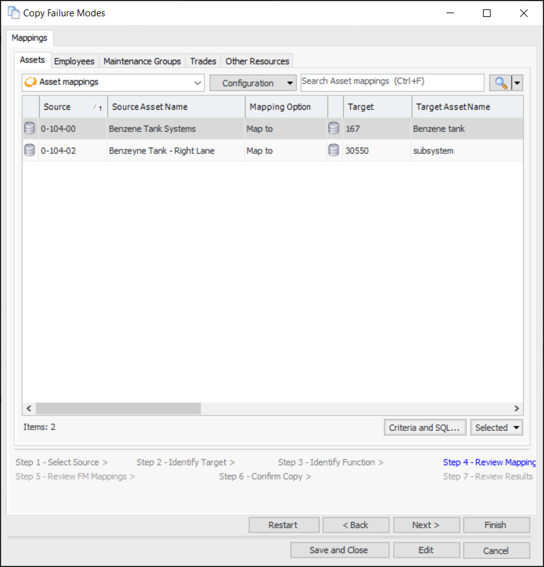Click Step 6 - Confirm Copy link
The height and width of the screenshot is (567, 544).
[265, 476]
